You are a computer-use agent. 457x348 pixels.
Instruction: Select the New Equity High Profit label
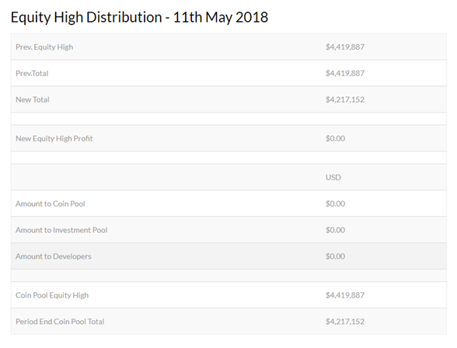click(54, 138)
